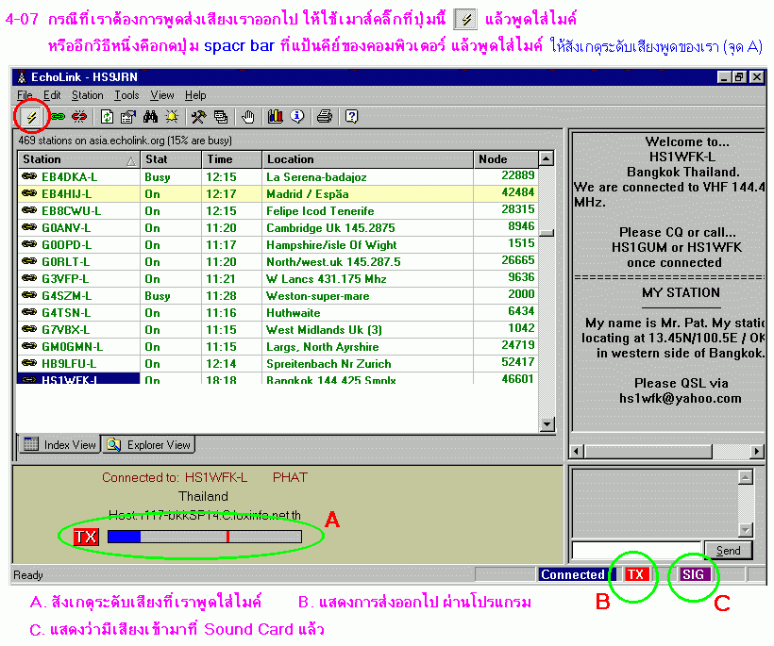Screen dimensions: 774x646
Task: Click the location Spreitenbach Nr Zurich
Action: point(328,364)
